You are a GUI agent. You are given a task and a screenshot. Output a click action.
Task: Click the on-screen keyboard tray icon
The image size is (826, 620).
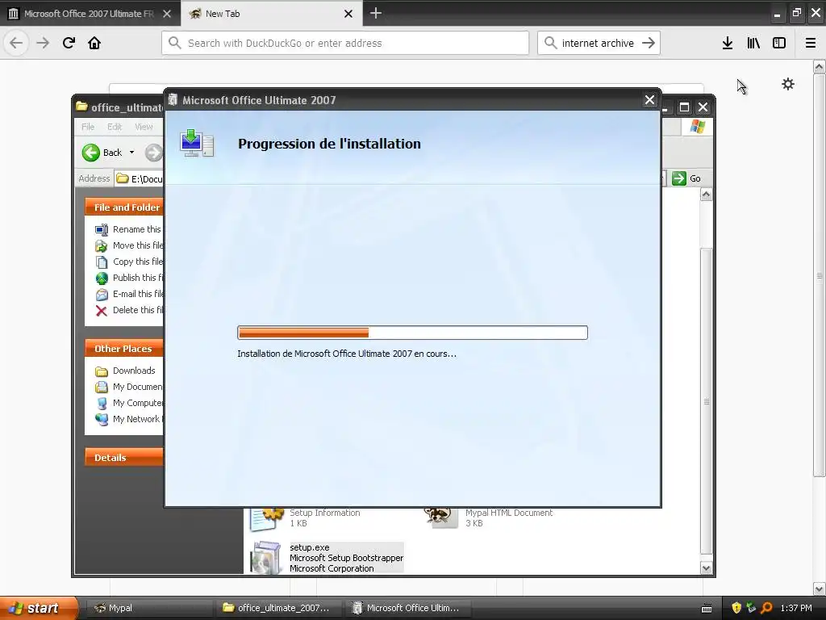(707, 609)
